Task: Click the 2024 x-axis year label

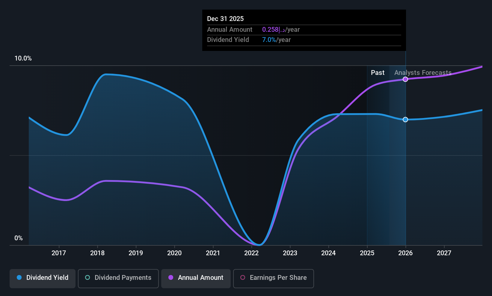Action: (328, 253)
